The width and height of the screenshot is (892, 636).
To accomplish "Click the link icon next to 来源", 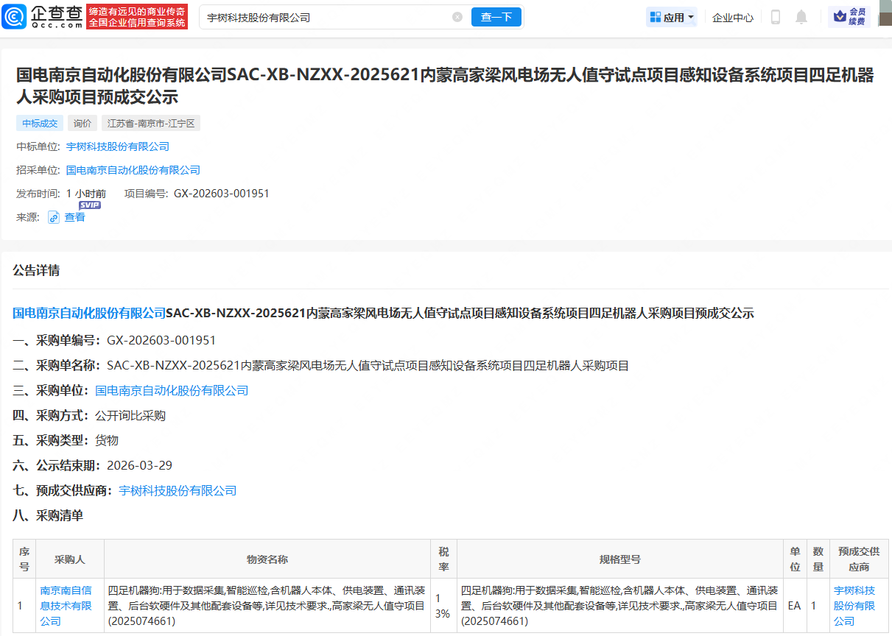I will [52, 217].
